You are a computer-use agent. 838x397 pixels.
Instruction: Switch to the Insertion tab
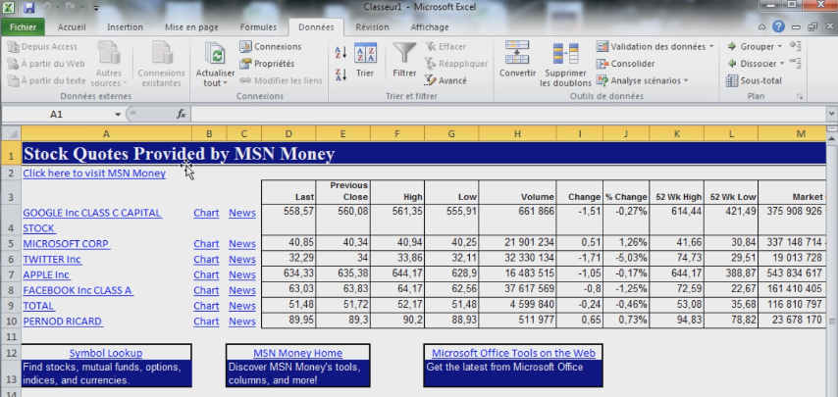pos(125,27)
